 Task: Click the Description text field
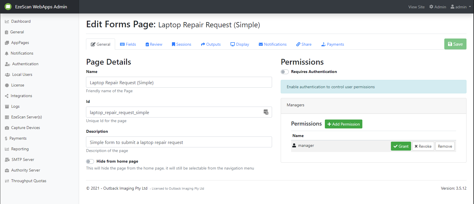pos(179,142)
